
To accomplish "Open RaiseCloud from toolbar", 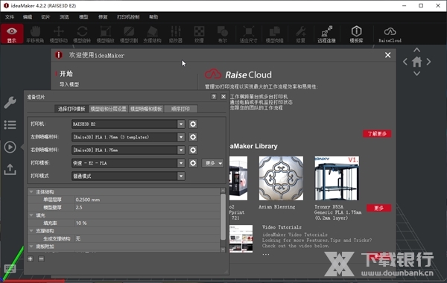I will [390, 34].
